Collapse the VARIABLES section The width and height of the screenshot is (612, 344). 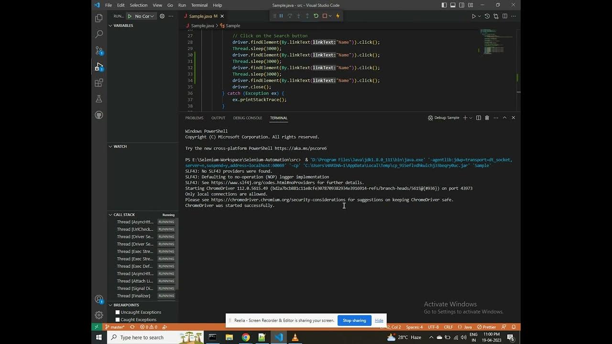click(143, 25)
